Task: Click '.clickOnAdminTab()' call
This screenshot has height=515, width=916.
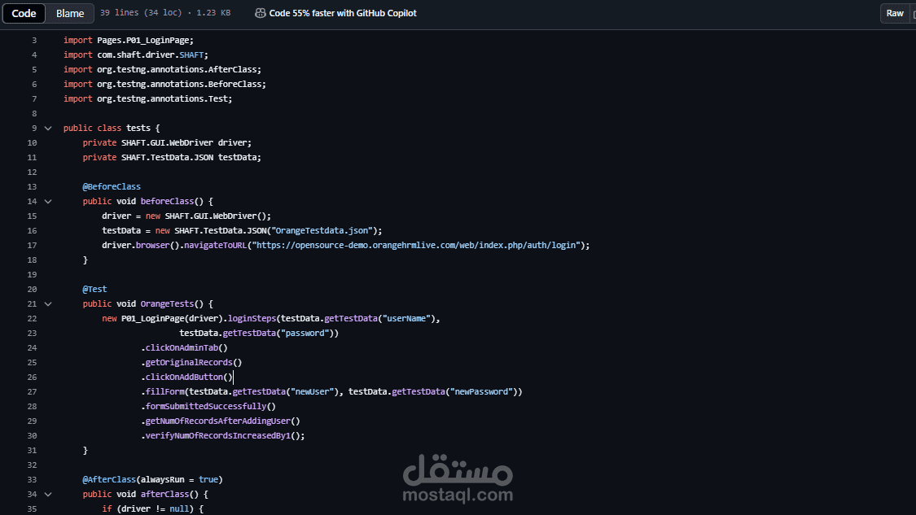Action: tap(184, 347)
